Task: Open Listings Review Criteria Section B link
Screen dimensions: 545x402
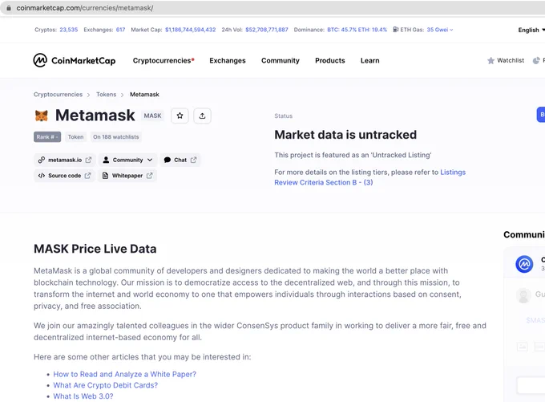Action: [369, 177]
